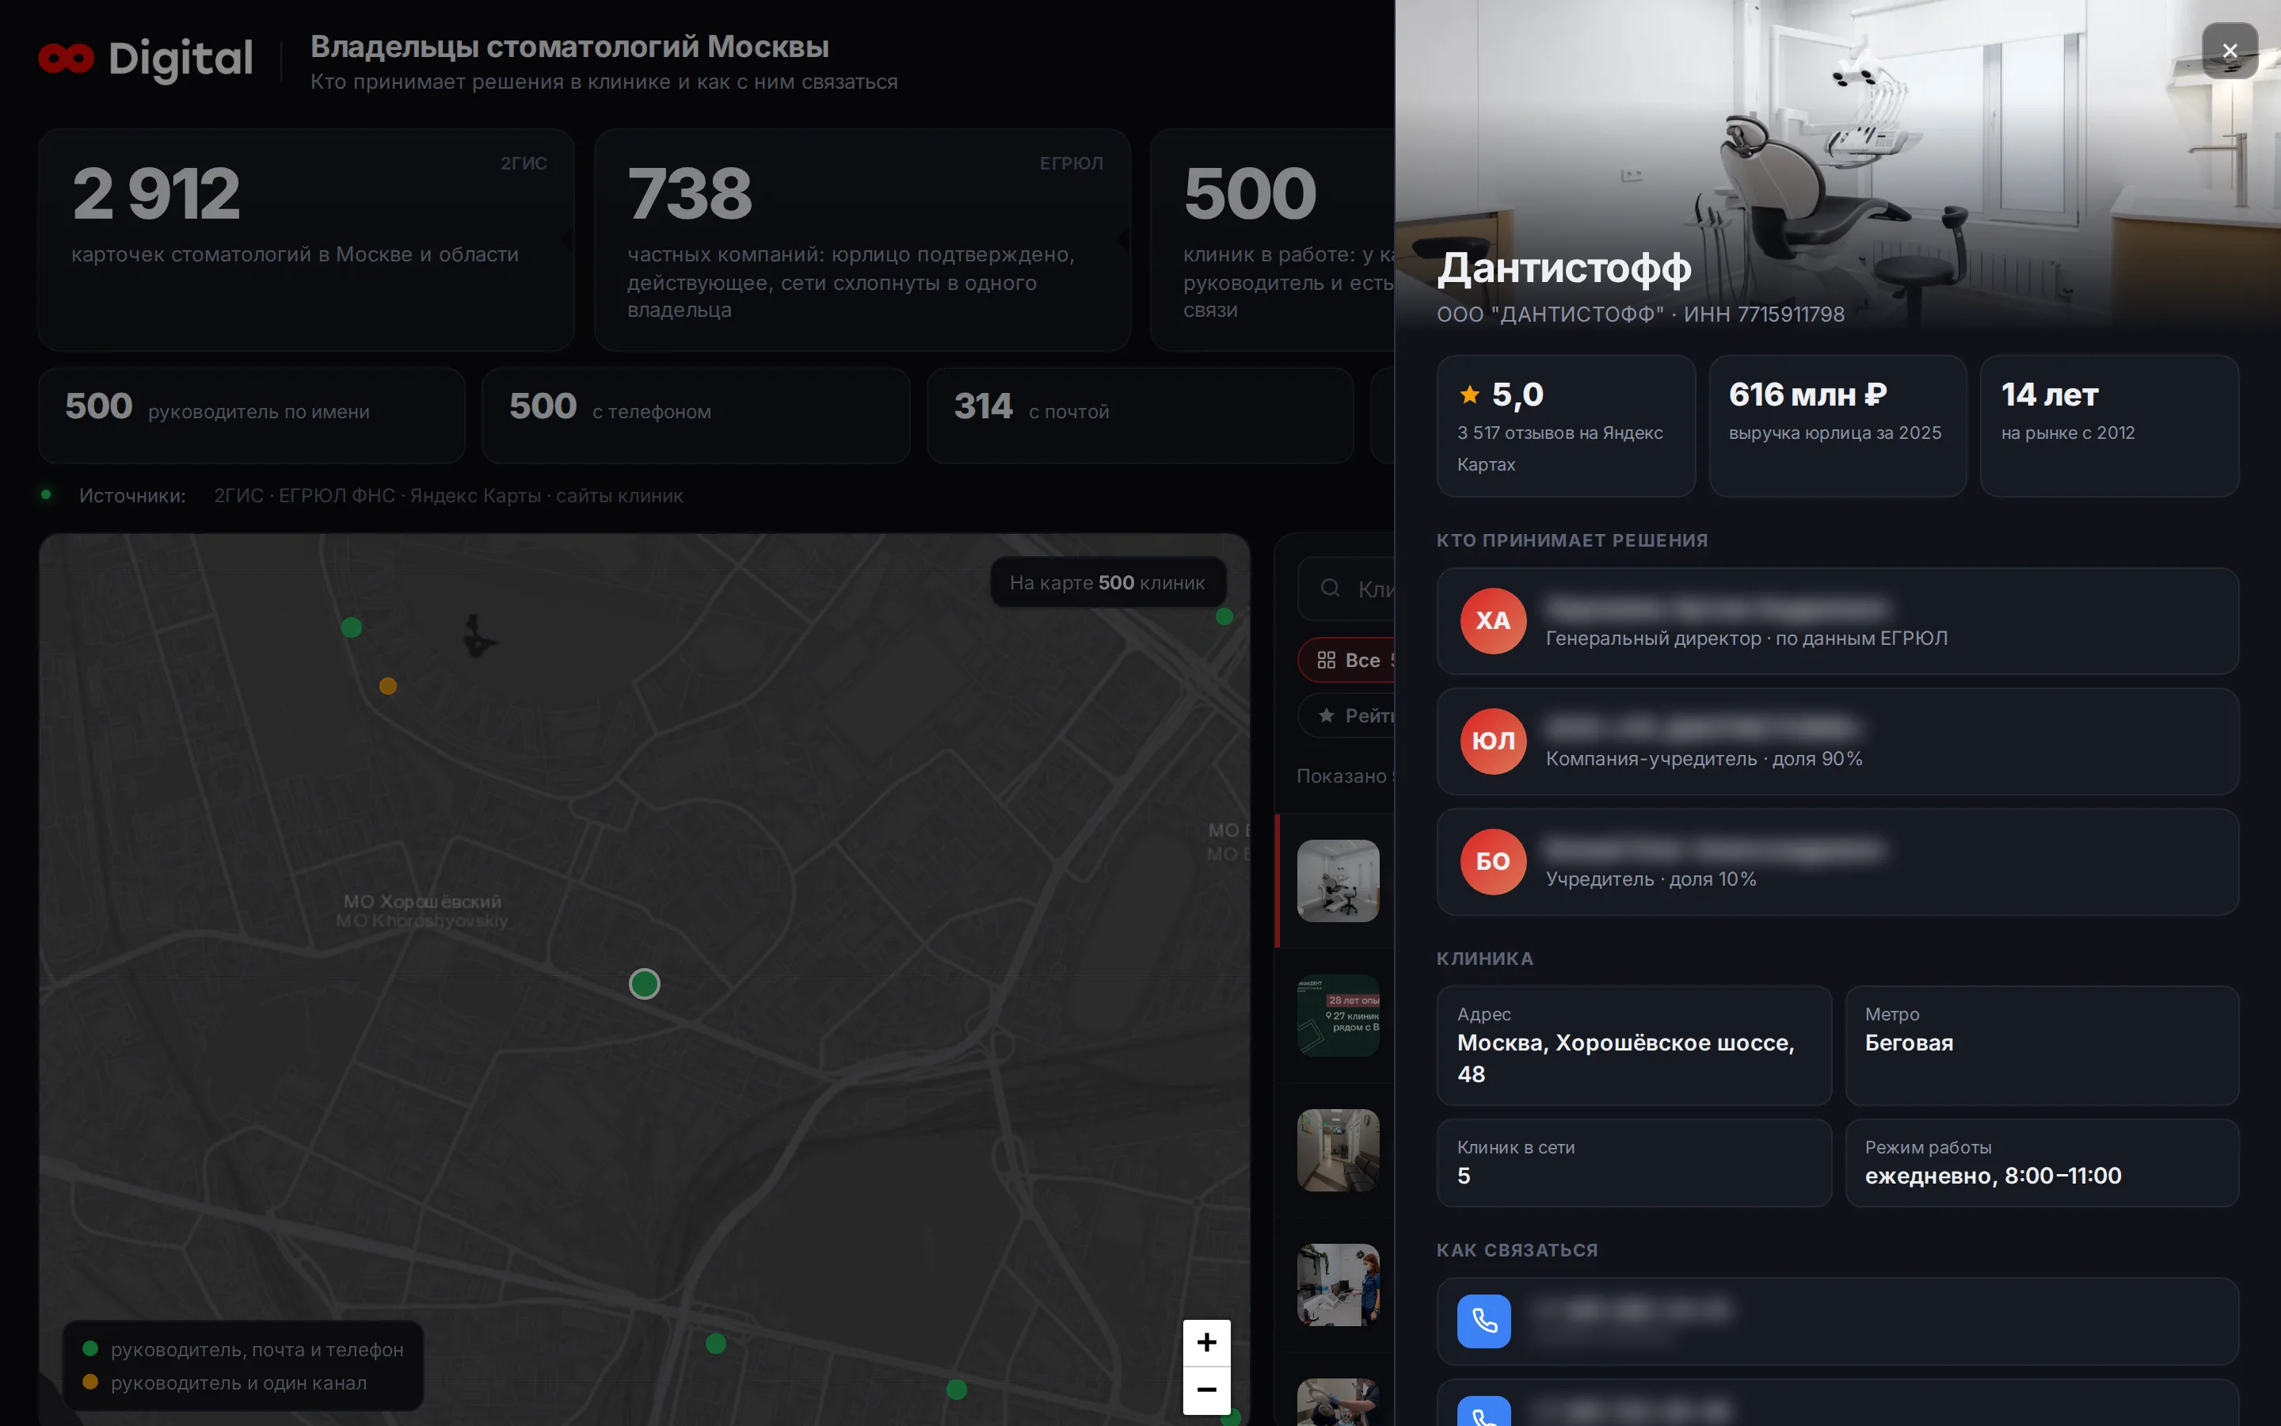Click the Компания-учредитель доля 90% row
The height and width of the screenshot is (1426, 2281).
[1837, 742]
